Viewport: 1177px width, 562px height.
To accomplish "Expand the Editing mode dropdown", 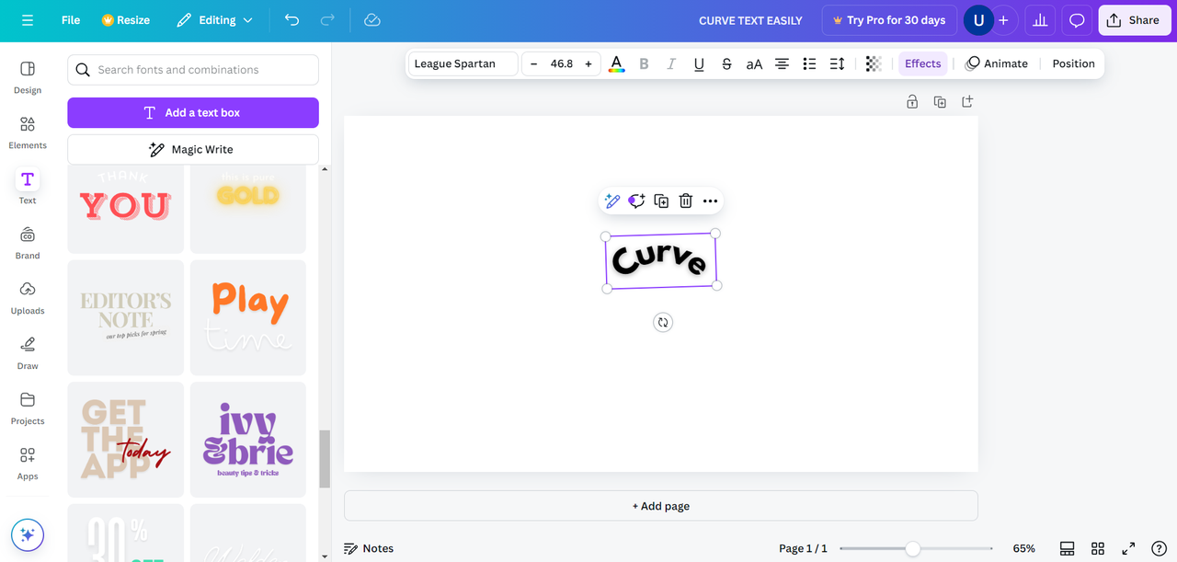I will click(x=214, y=20).
